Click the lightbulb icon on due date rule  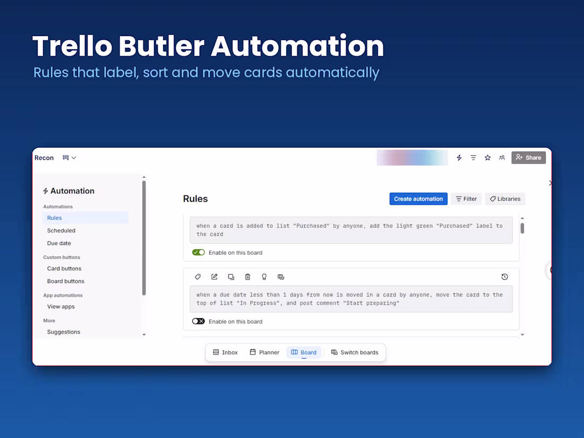[264, 277]
